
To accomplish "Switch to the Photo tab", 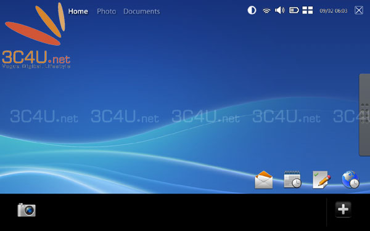I will (107, 11).
